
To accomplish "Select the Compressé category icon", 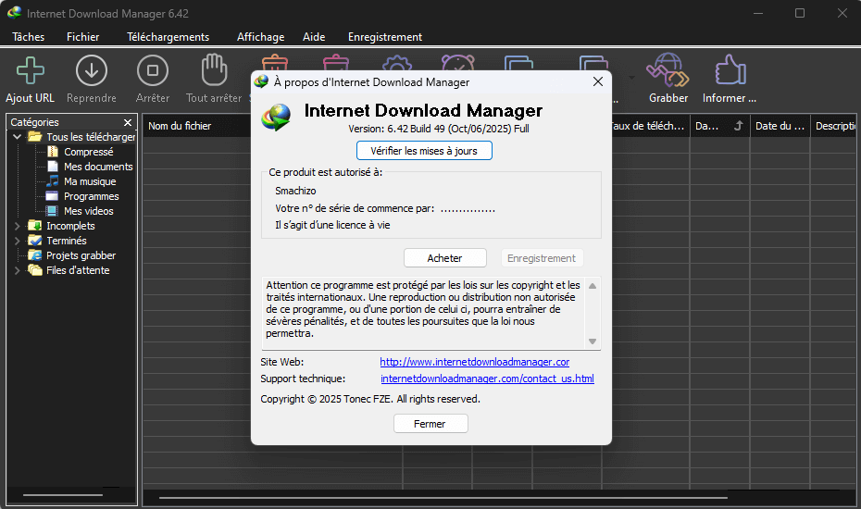I will click(53, 152).
